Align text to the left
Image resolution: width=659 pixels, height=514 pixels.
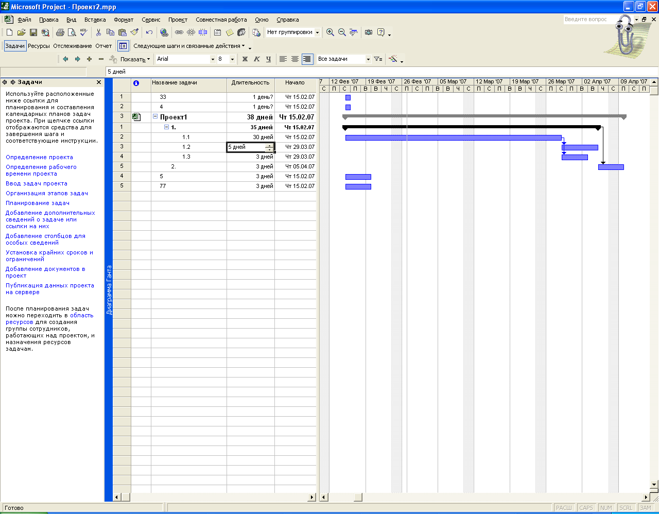283,59
